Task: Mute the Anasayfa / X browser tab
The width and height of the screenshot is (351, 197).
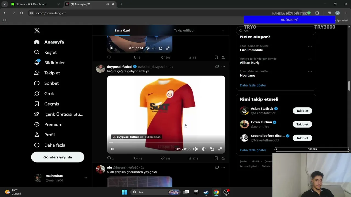Action: click(x=107, y=4)
